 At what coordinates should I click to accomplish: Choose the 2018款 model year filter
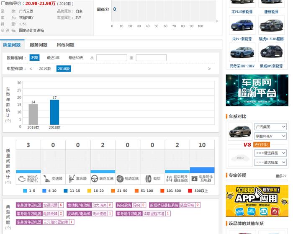click(64, 69)
